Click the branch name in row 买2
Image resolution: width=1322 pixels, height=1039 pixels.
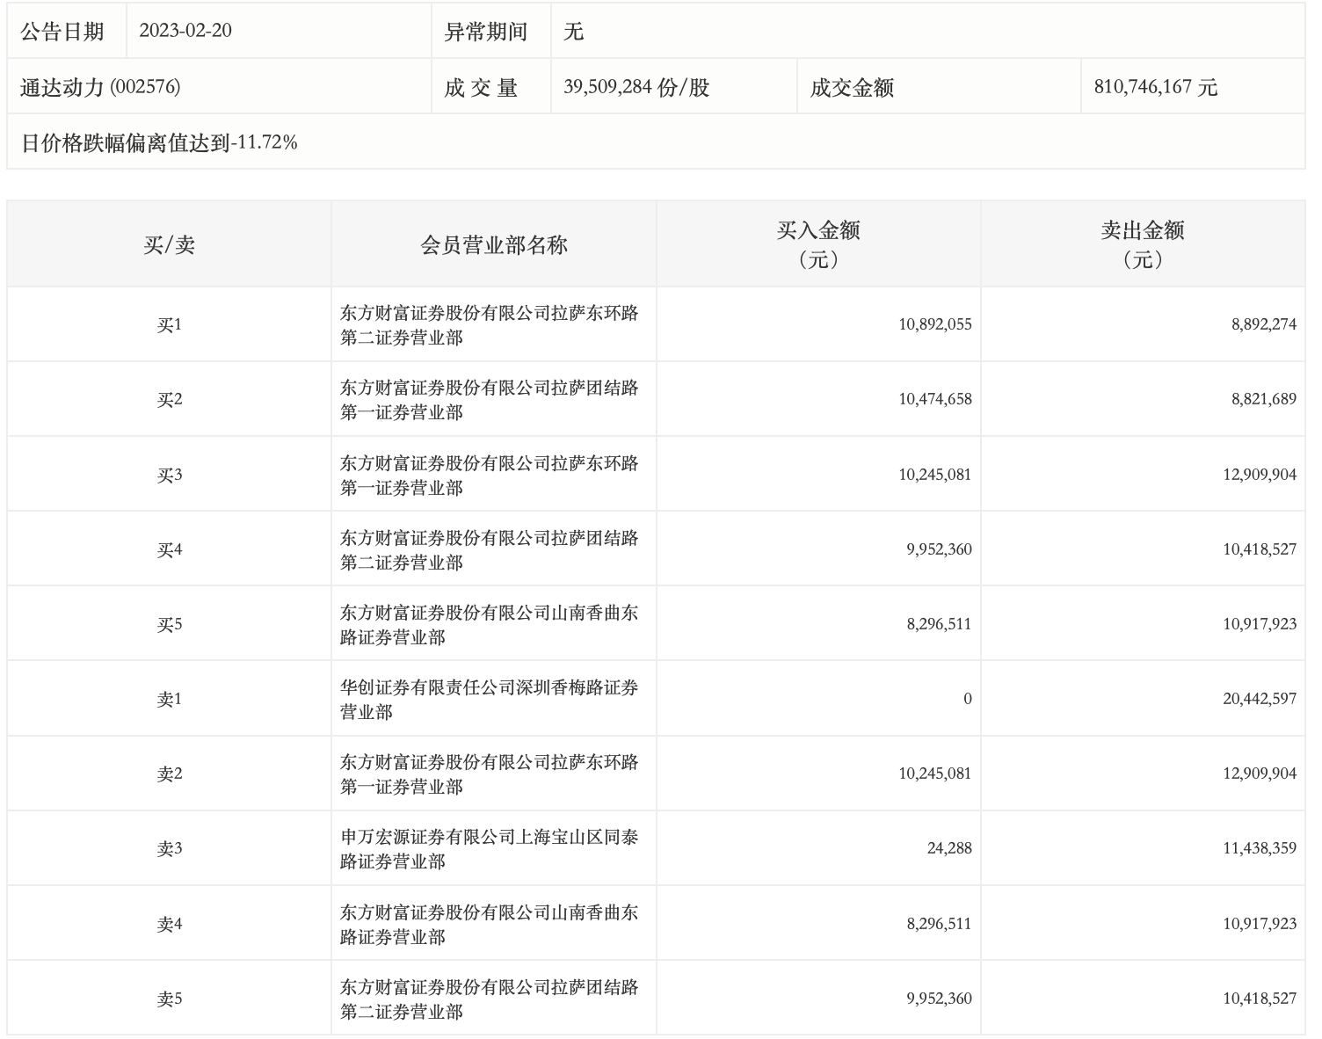point(490,400)
